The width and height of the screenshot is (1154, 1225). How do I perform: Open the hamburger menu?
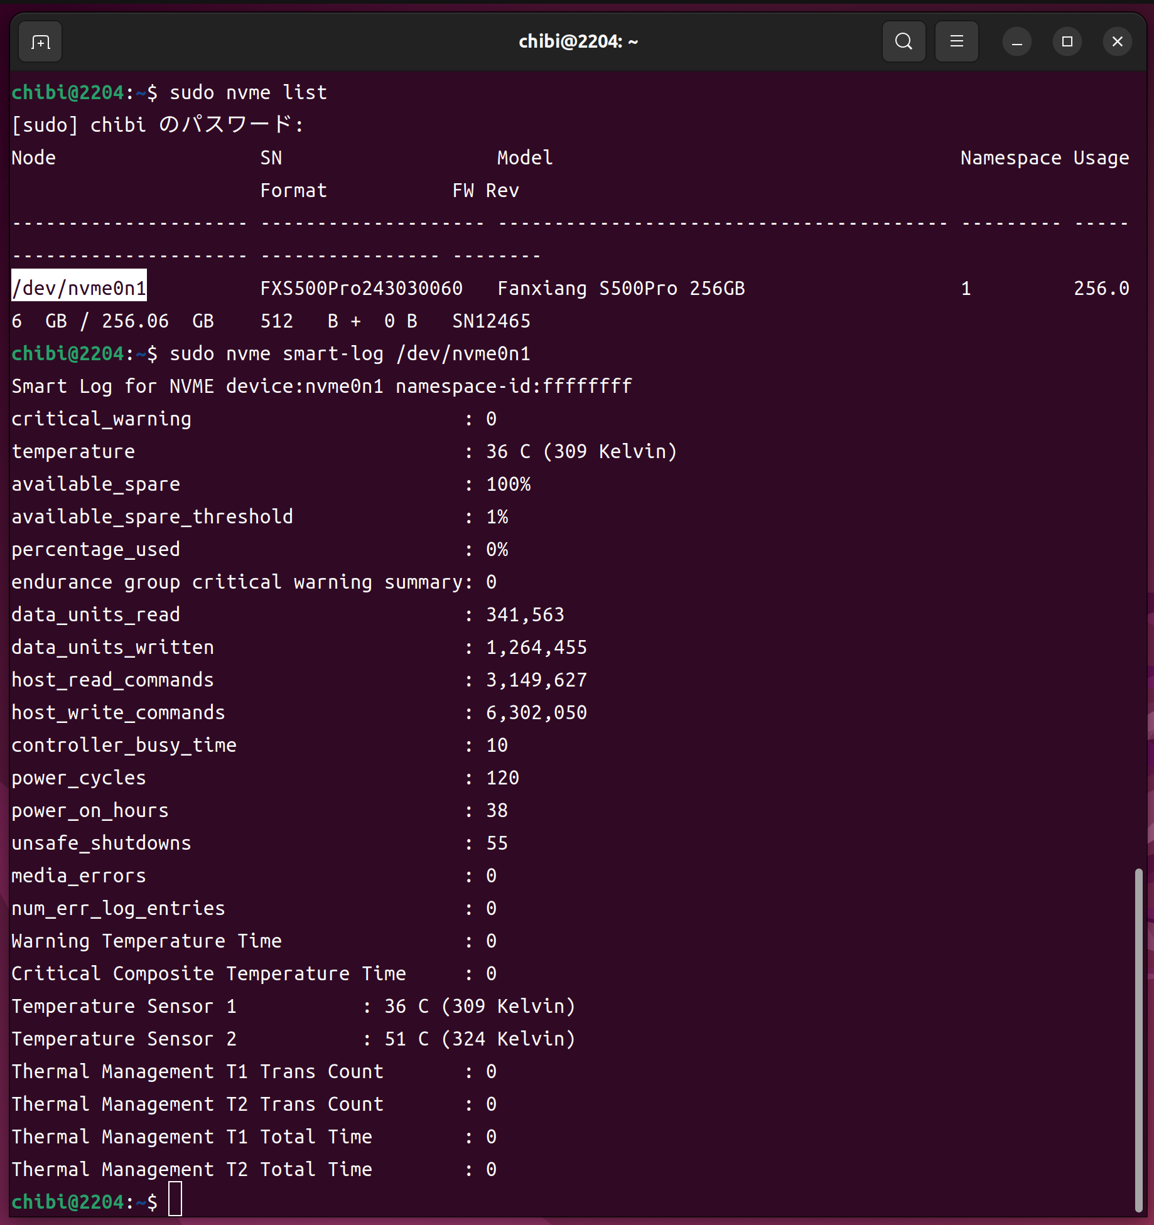click(956, 42)
